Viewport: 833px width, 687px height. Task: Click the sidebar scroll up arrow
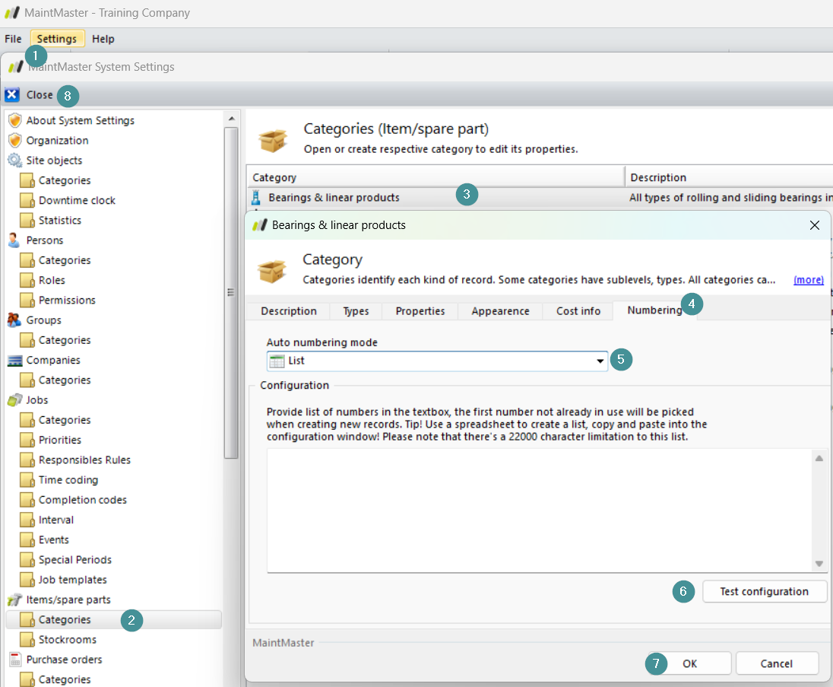(231, 119)
